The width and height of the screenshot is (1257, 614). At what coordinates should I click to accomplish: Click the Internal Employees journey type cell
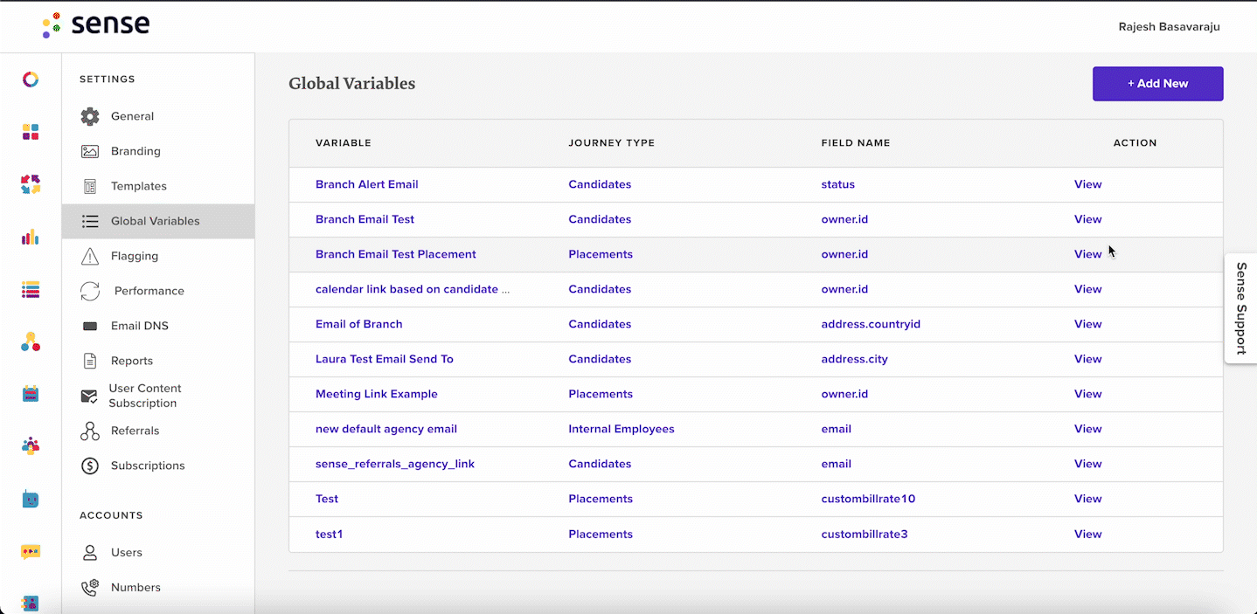coord(621,429)
